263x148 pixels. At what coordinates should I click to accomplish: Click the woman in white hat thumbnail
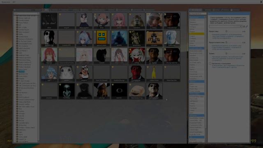point(102,91)
